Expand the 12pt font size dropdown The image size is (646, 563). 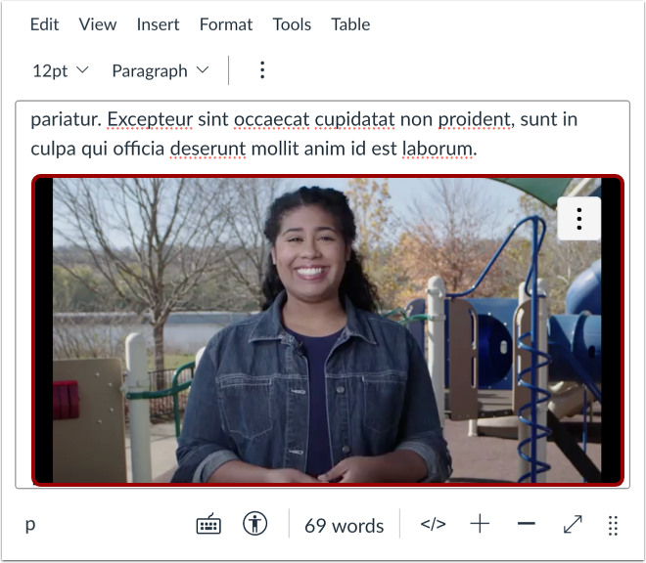60,70
